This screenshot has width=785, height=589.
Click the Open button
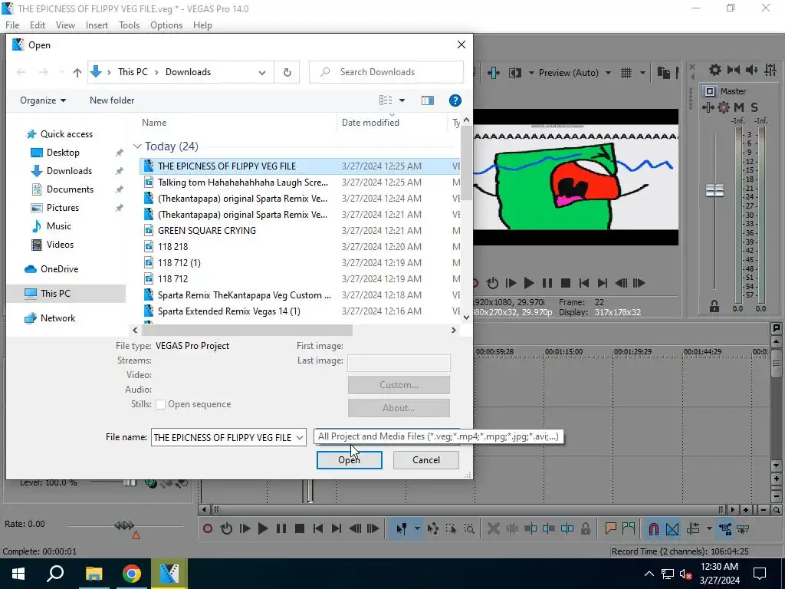tap(350, 460)
